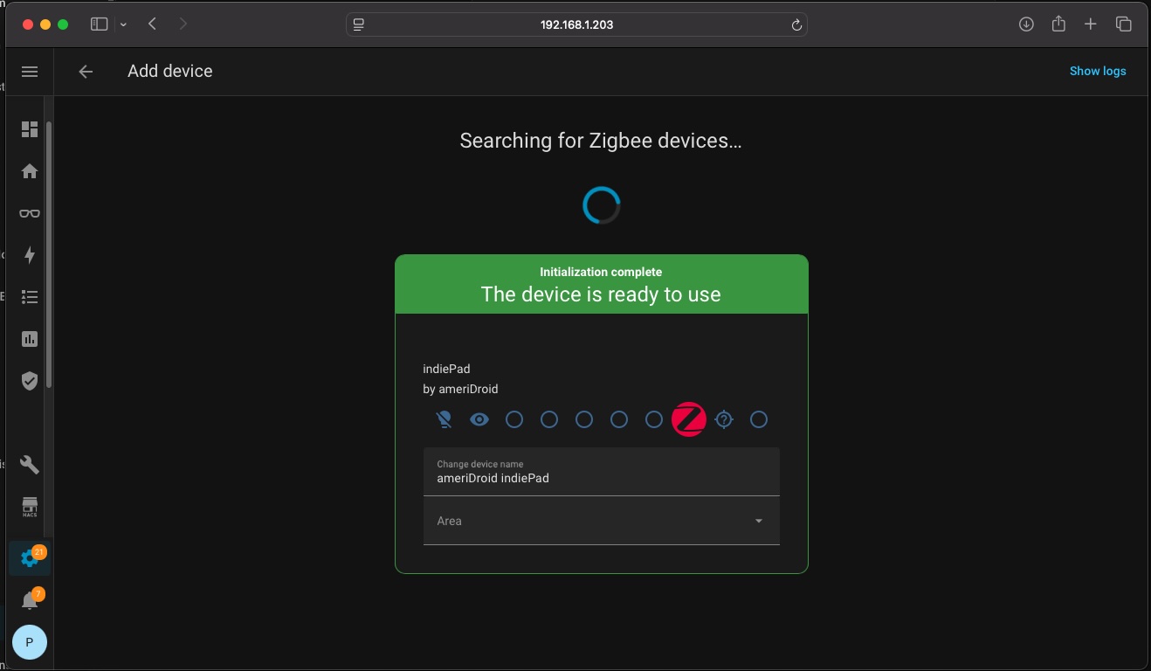1151x671 pixels.
Task: Click the 'Initialization complete' label
Action: pyautogui.click(x=601, y=272)
